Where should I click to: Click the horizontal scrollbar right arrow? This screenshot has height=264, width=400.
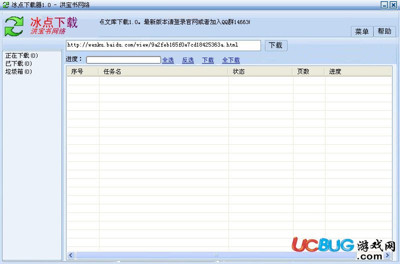pyautogui.click(x=387, y=255)
